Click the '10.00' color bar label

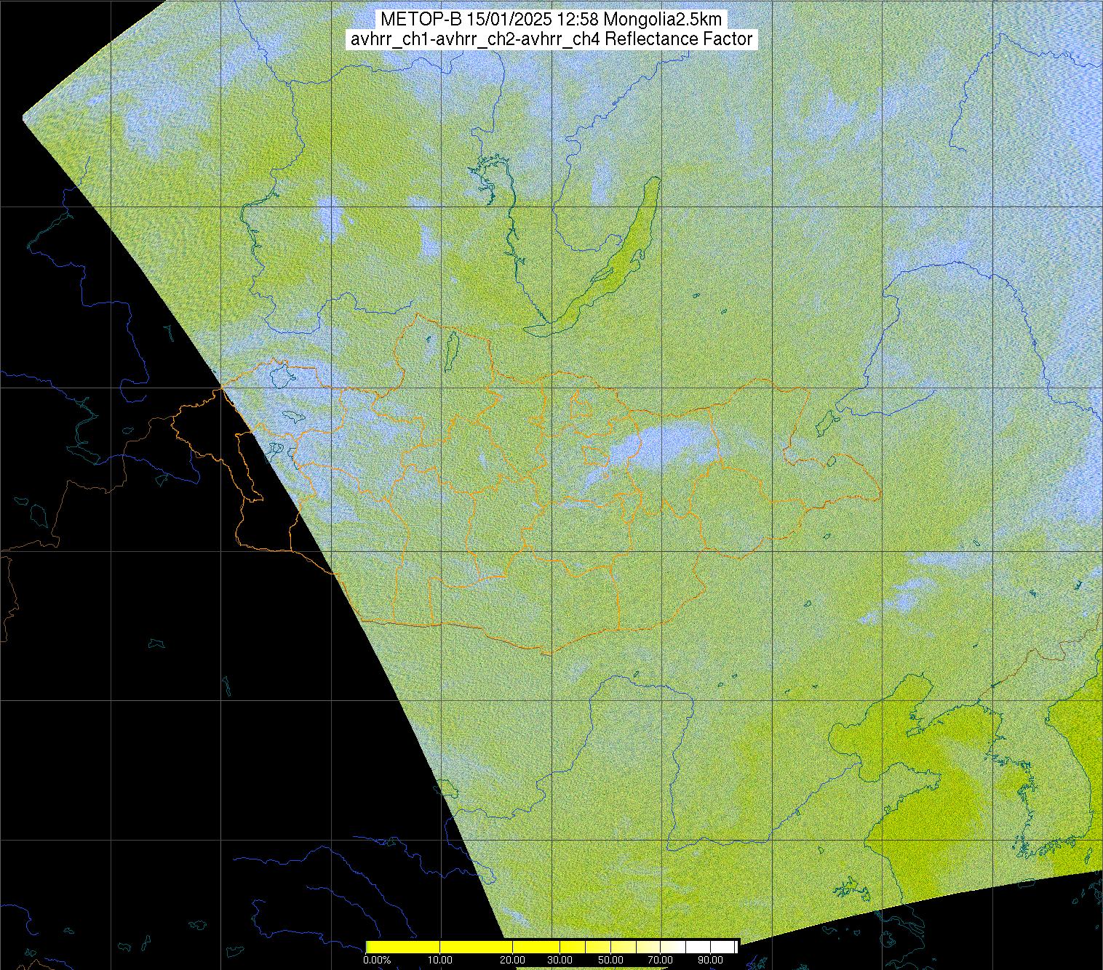[439, 960]
